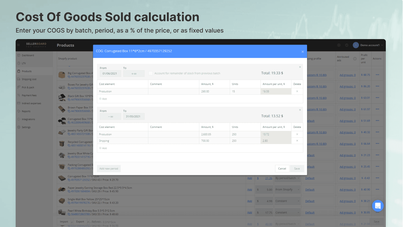Click the Add new period button
This screenshot has height=227, width=404.
pos(109,169)
